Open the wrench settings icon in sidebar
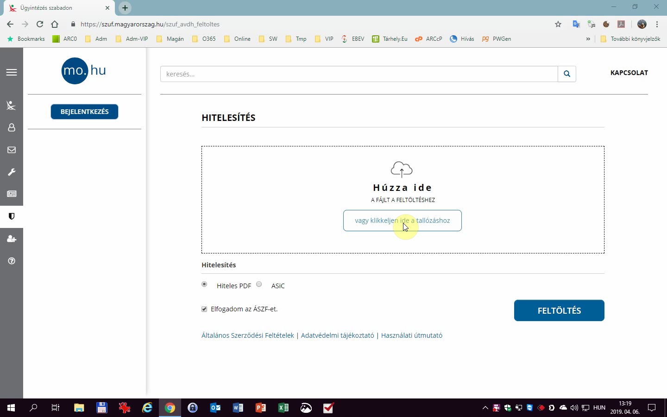The width and height of the screenshot is (667, 417). click(x=12, y=172)
